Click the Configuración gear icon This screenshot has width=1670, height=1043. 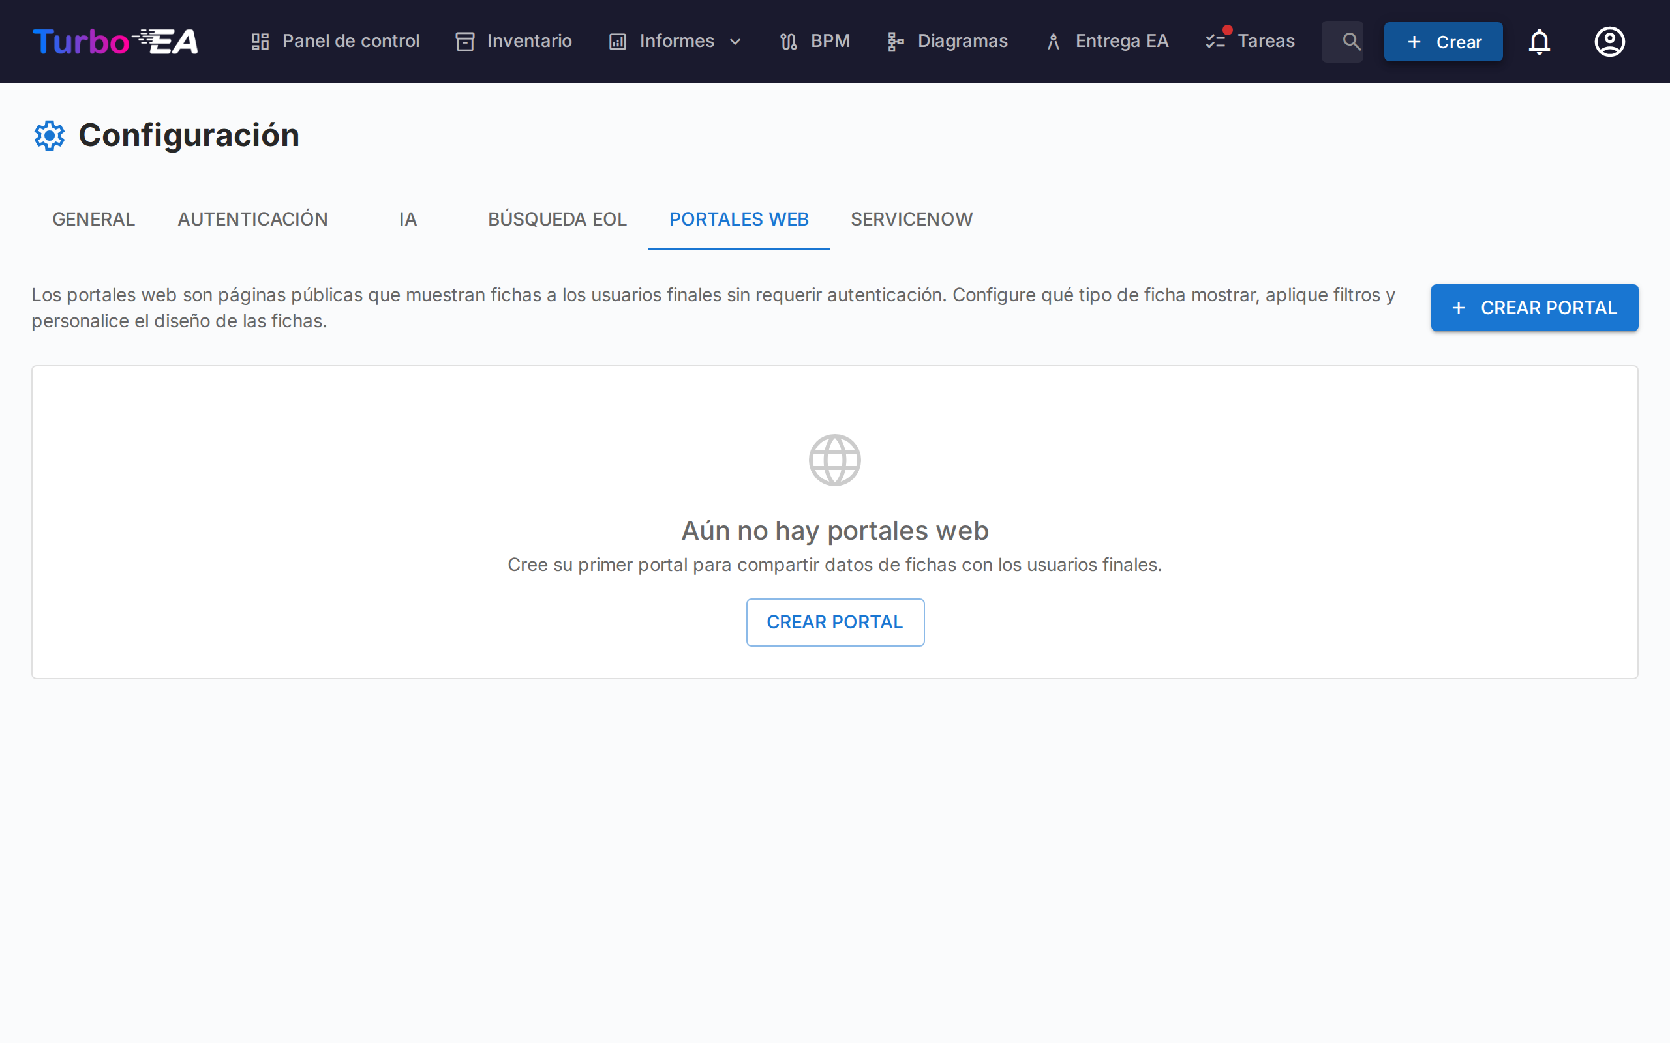click(x=49, y=135)
